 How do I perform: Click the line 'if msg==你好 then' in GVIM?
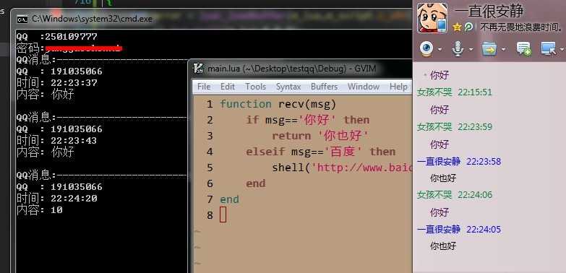pyautogui.click(x=308, y=120)
